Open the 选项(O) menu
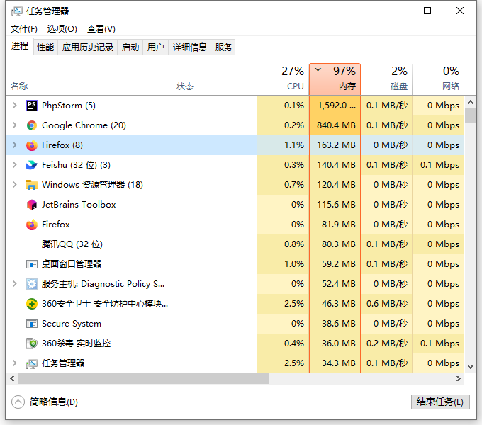The height and width of the screenshot is (425, 482). point(62,29)
